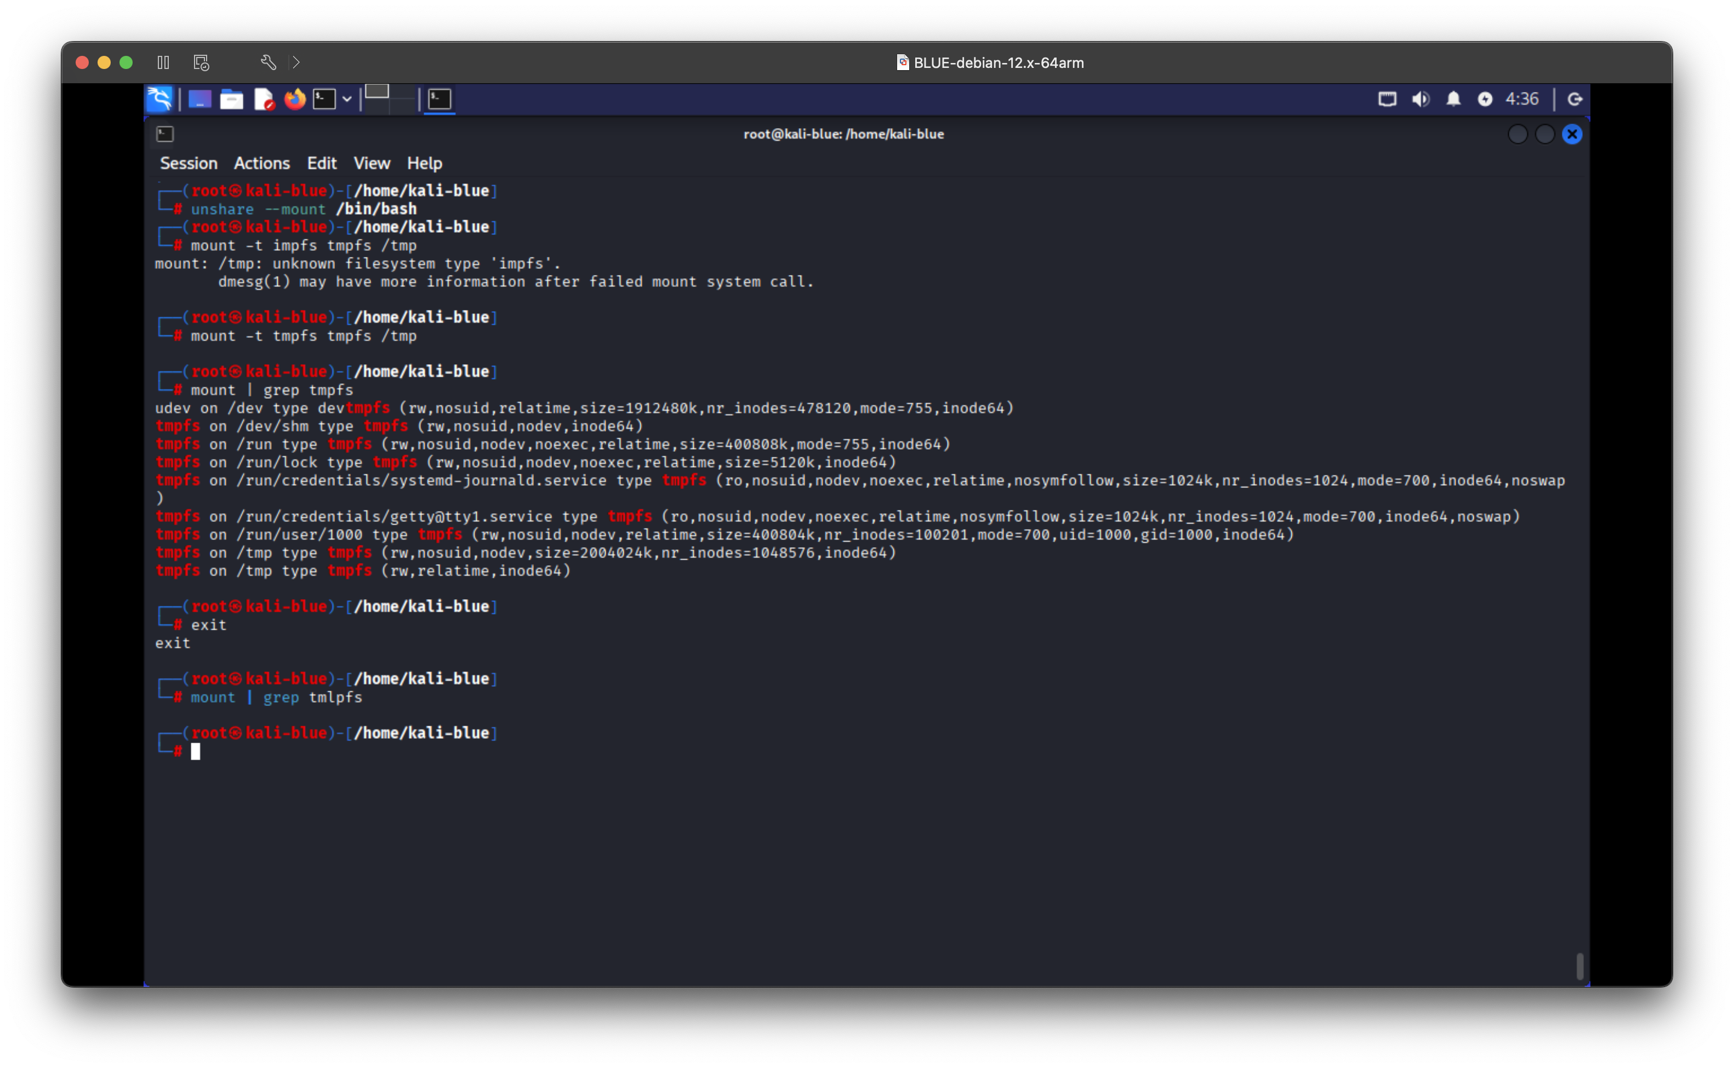Open the file manager folder icon
Screen dimensions: 1734x1068
click(x=231, y=99)
